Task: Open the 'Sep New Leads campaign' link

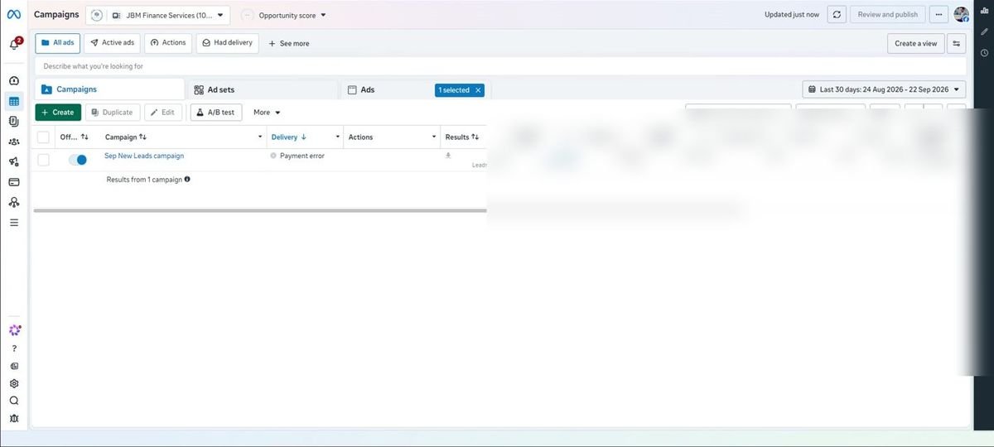Action: click(x=144, y=156)
